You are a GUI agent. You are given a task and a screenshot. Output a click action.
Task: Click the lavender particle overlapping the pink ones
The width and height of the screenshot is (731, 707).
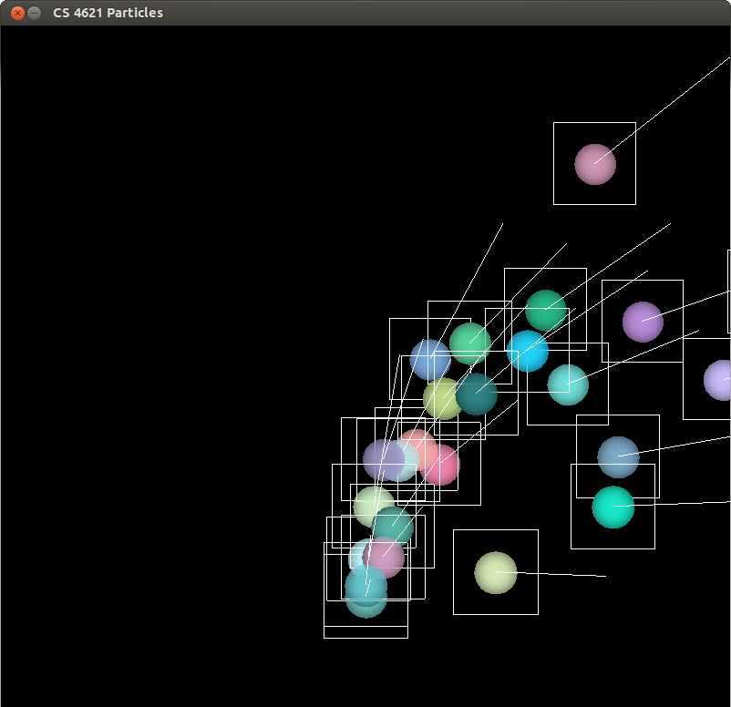[383, 459]
